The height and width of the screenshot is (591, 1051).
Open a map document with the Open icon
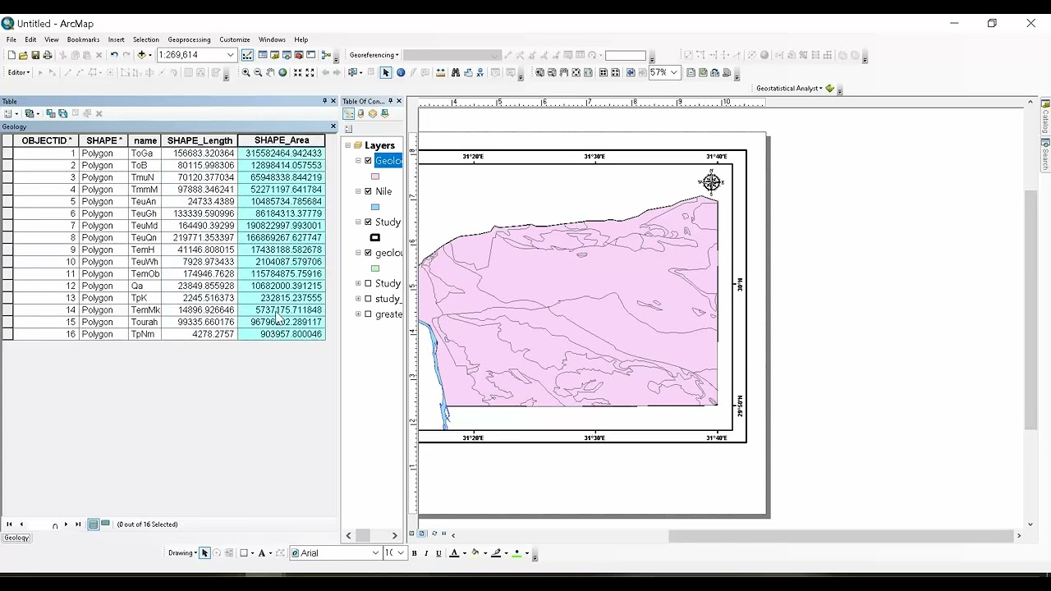23,55
